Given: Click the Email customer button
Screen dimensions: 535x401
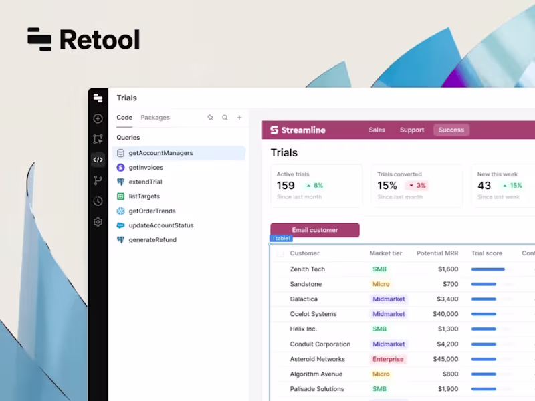Looking at the screenshot, I should (x=314, y=230).
